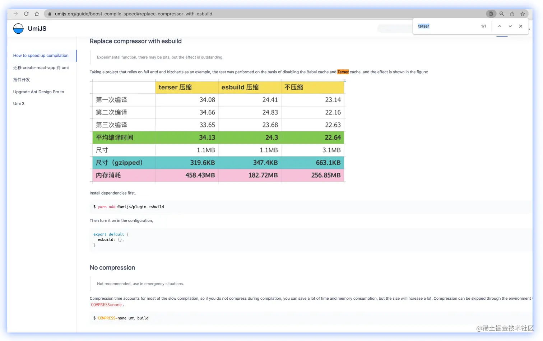
Task: Click the 'No compression' heading
Action: click(112, 268)
